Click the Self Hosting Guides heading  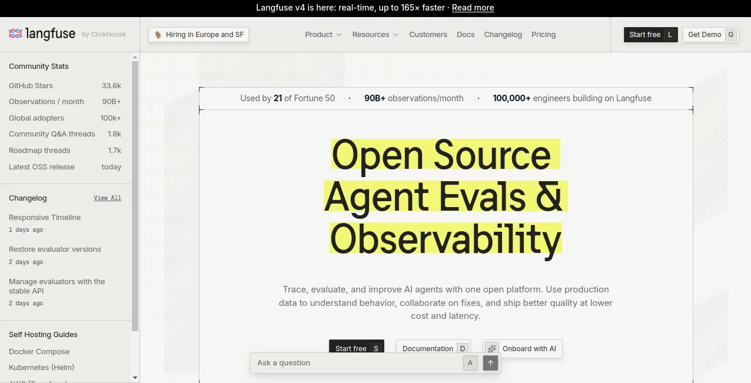[43, 335]
